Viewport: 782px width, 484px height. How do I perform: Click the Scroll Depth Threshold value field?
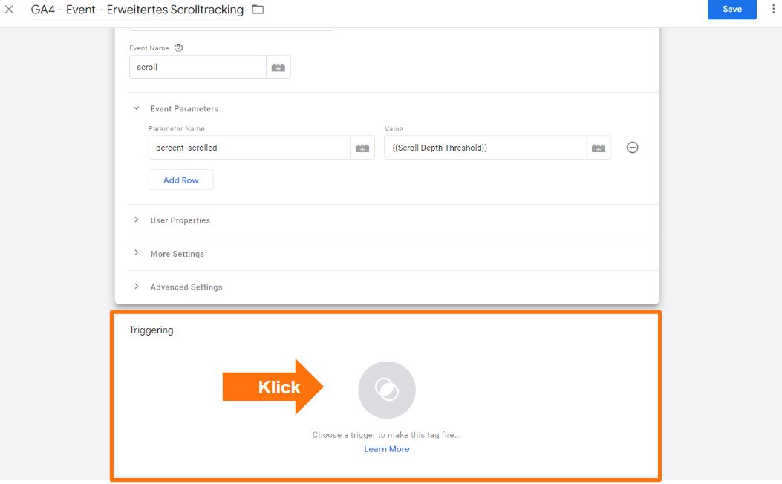pos(485,148)
